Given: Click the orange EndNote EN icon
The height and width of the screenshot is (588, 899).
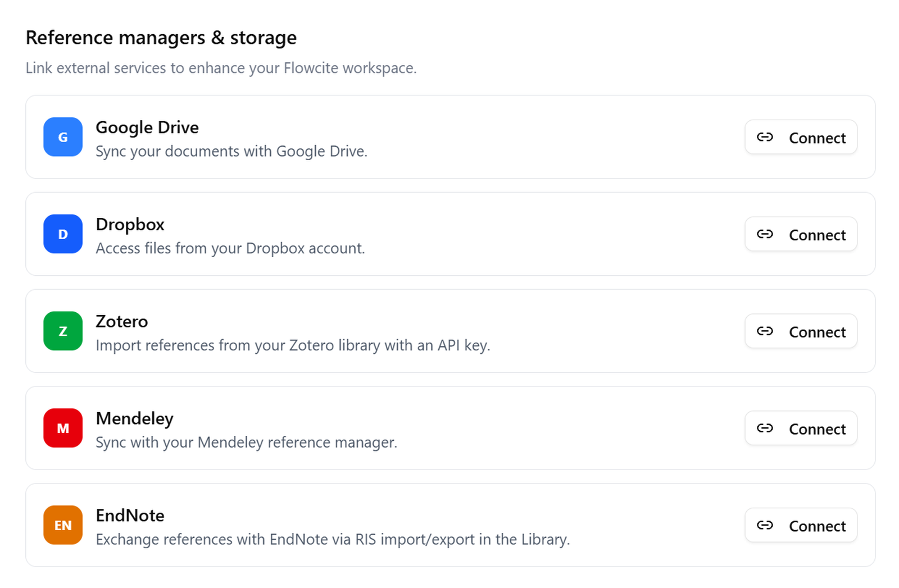Looking at the screenshot, I should pyautogui.click(x=63, y=525).
